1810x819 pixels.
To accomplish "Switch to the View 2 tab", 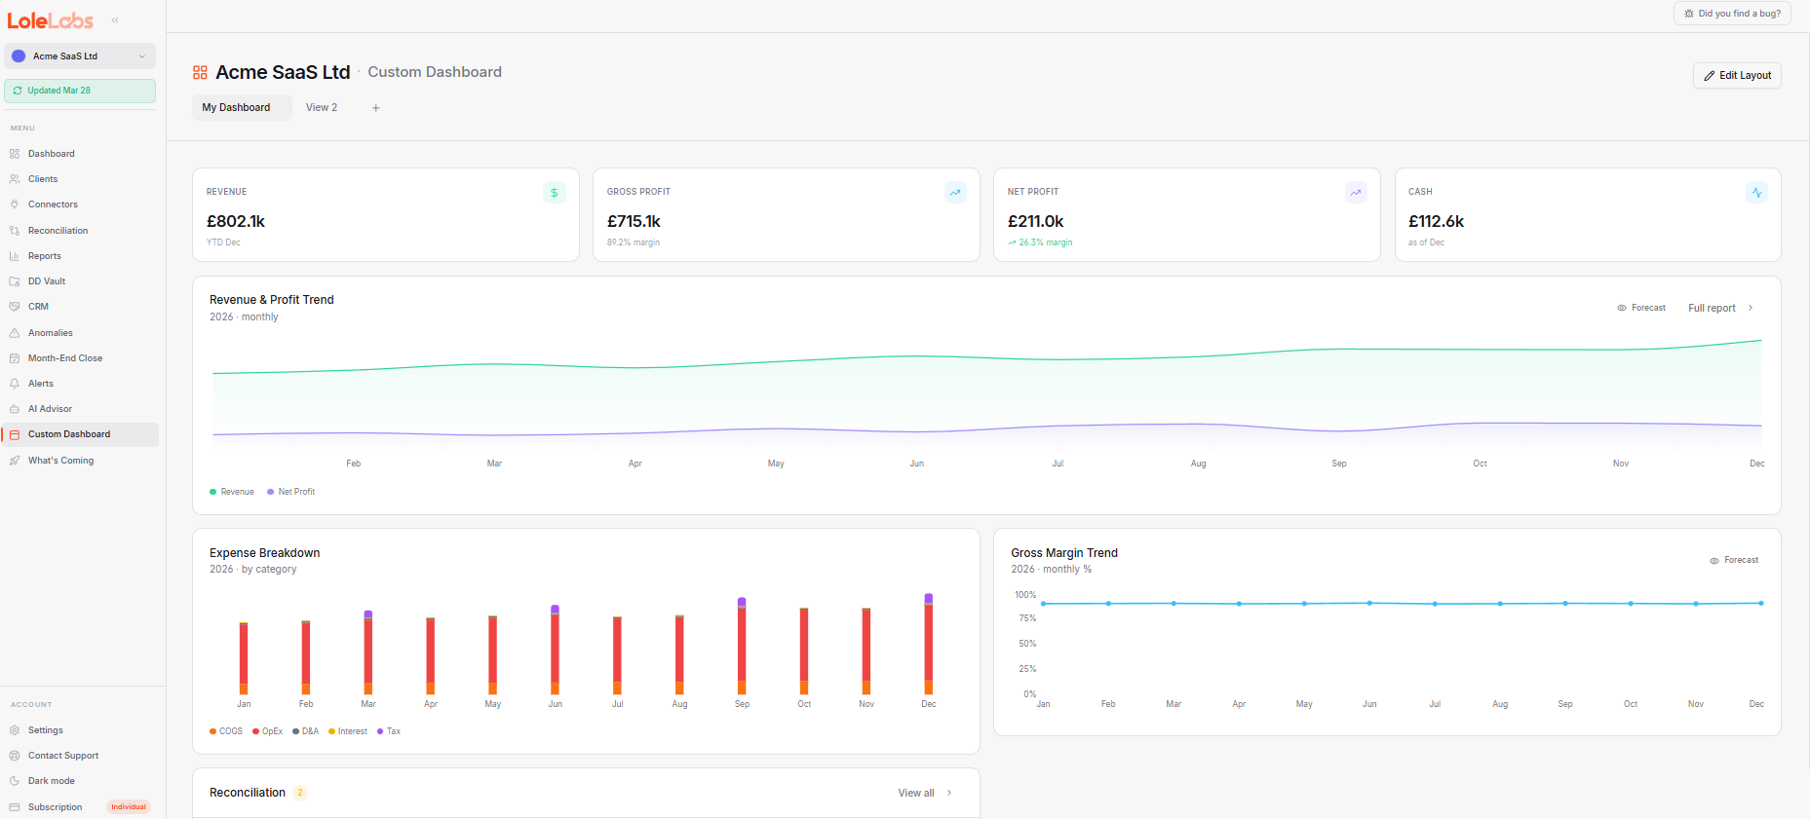I will 322,108.
